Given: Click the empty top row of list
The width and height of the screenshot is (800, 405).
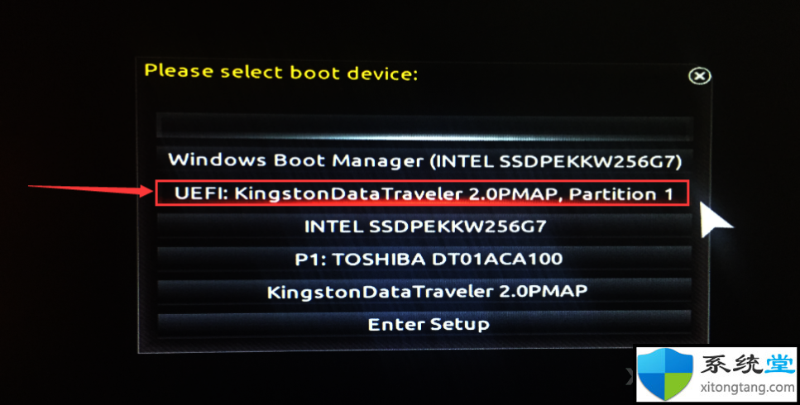Looking at the screenshot, I should pos(424,126).
